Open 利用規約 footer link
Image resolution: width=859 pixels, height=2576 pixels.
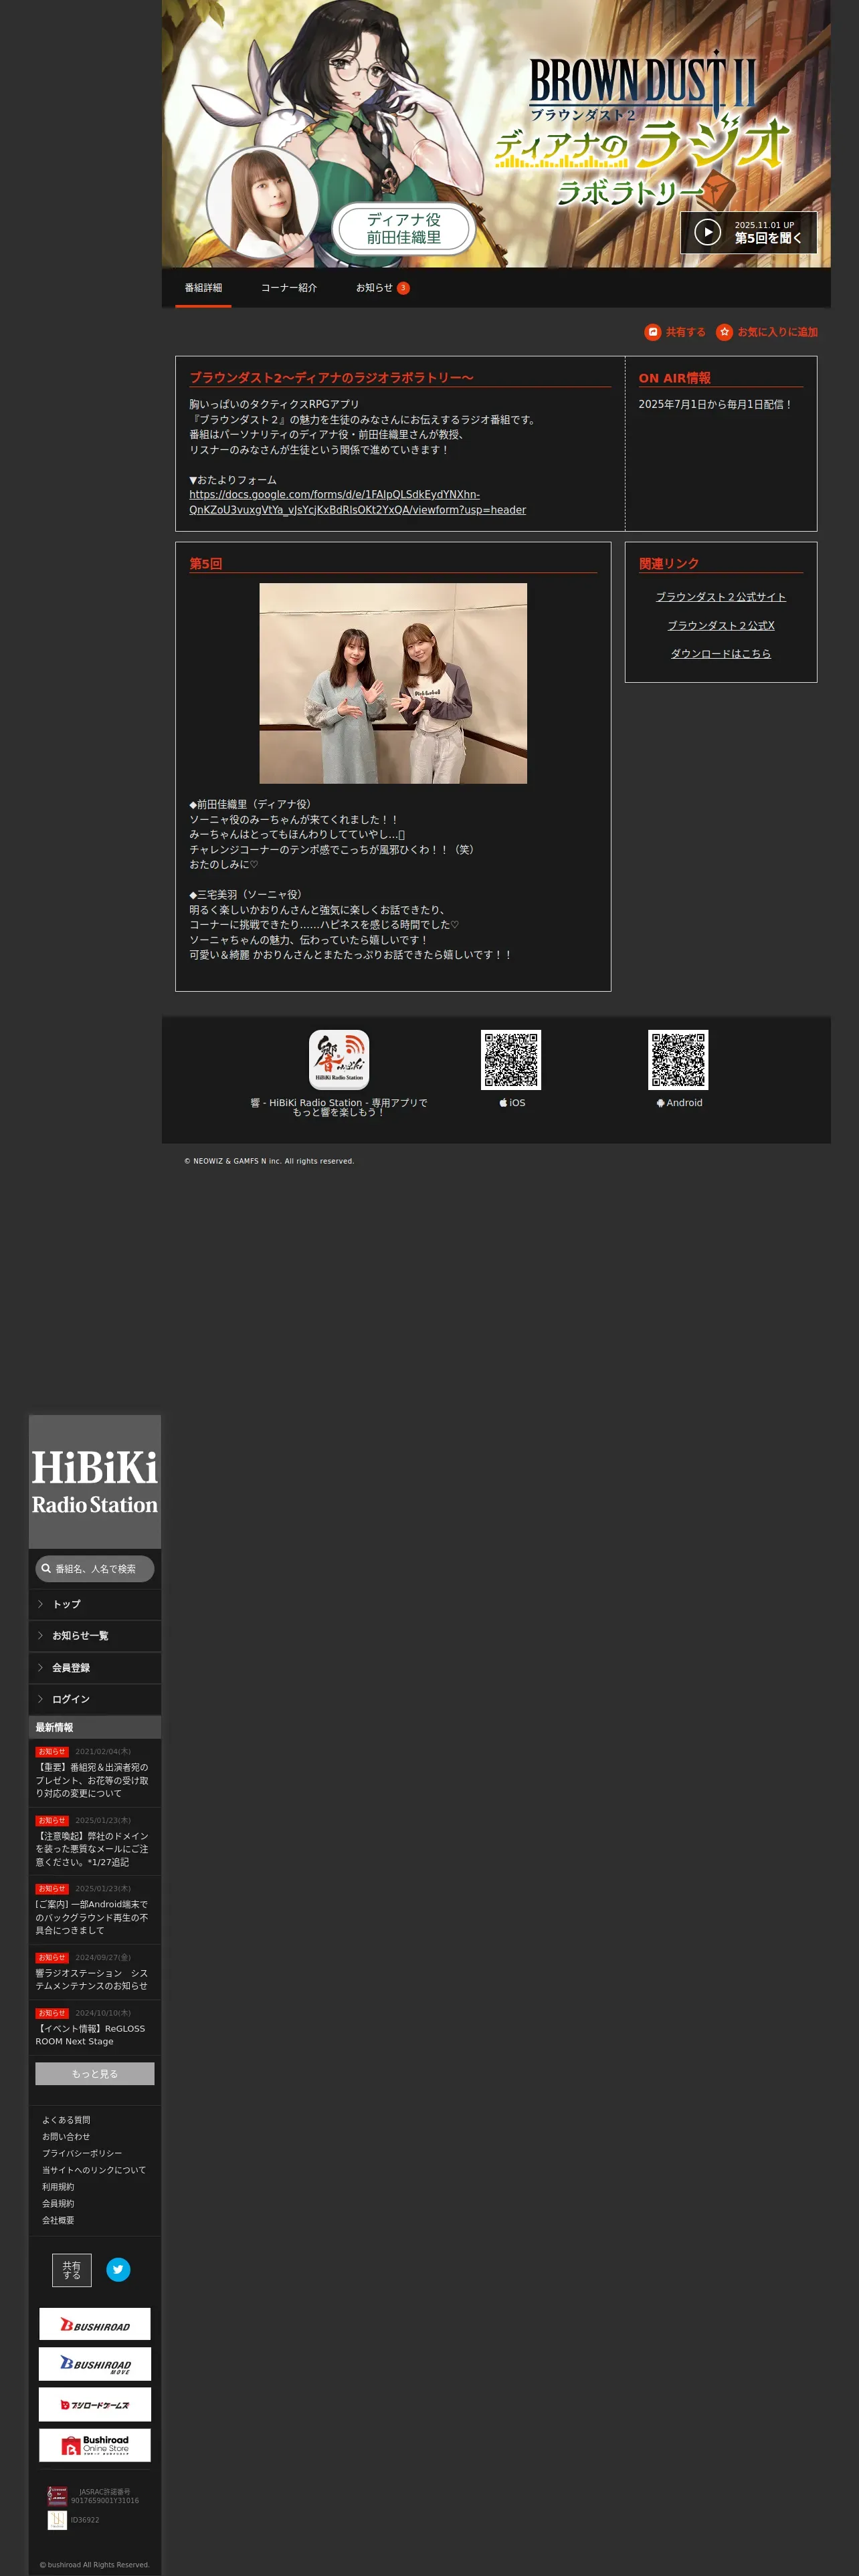[x=58, y=2187]
